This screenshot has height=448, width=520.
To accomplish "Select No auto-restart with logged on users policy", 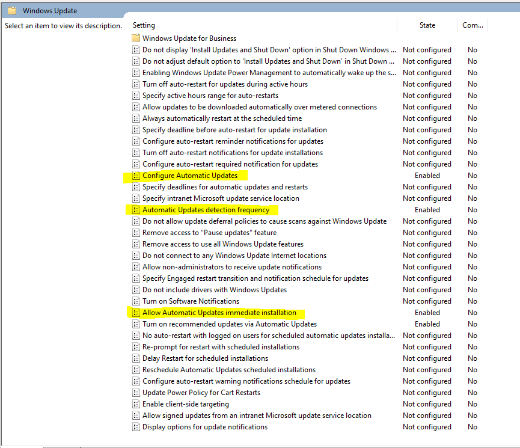I will [269, 336].
